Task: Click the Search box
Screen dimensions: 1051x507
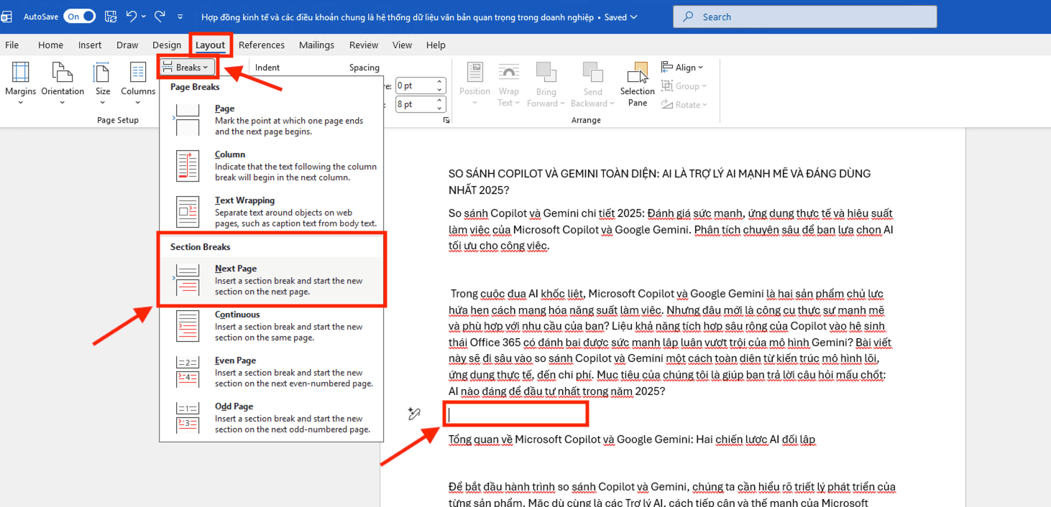Action: (x=805, y=17)
